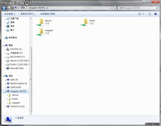Click the RECOVERY (F:) drive icon

8,57
